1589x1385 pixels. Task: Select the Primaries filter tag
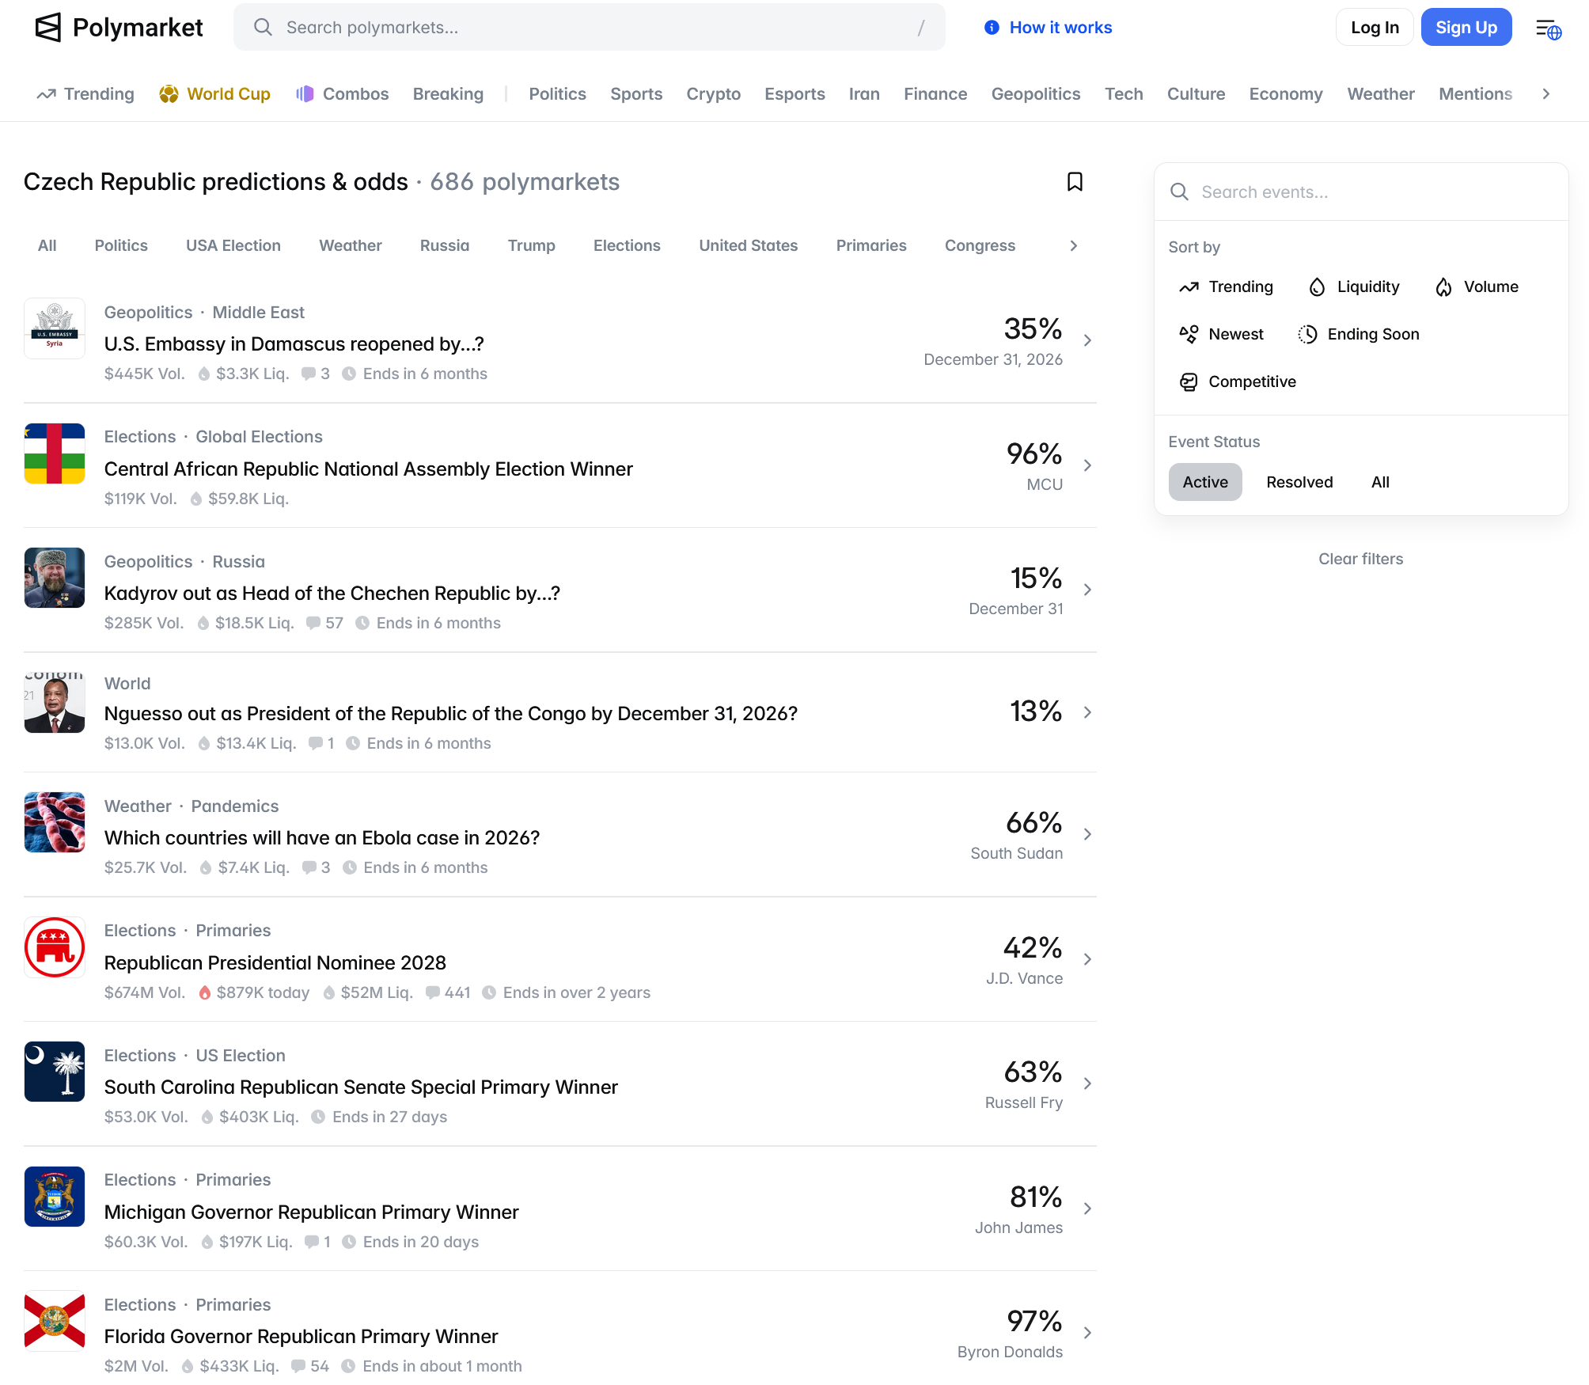[x=871, y=246]
